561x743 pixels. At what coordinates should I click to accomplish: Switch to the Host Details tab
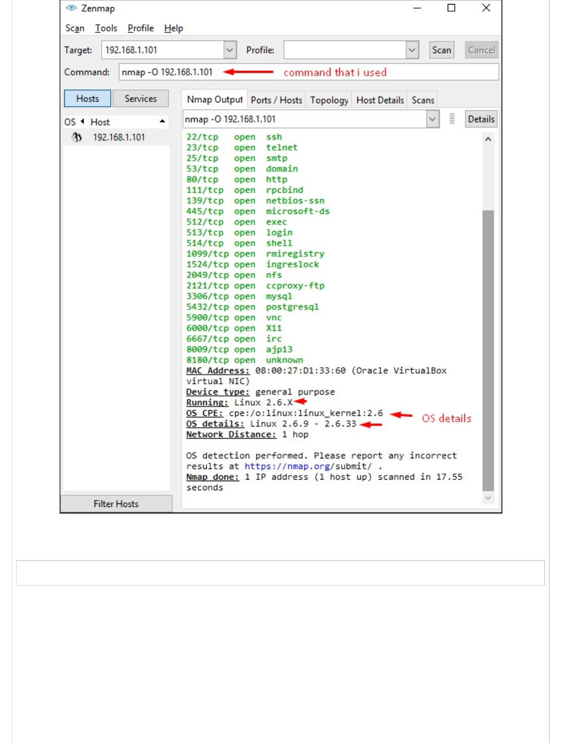coord(380,100)
